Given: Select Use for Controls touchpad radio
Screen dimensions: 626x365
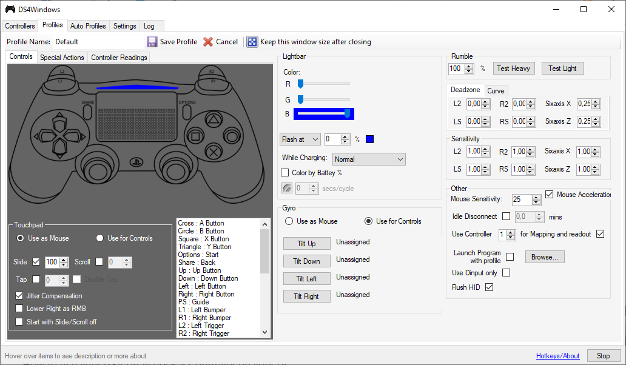Looking at the screenshot, I should pos(100,238).
